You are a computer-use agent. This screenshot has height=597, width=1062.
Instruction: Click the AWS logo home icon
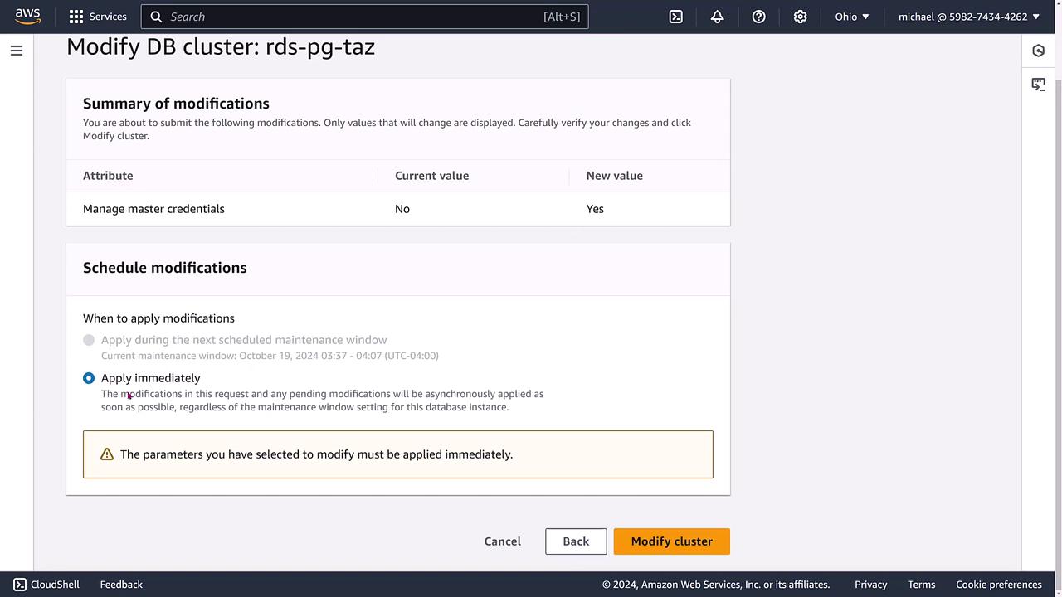pyautogui.click(x=27, y=17)
